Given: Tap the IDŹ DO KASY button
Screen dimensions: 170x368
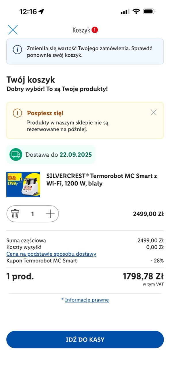Looking at the screenshot, I should tap(85, 340).
